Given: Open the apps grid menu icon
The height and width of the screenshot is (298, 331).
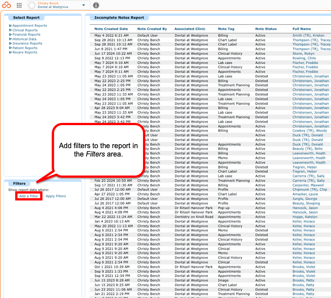Looking at the screenshot, I should pyautogui.click(x=19, y=5).
